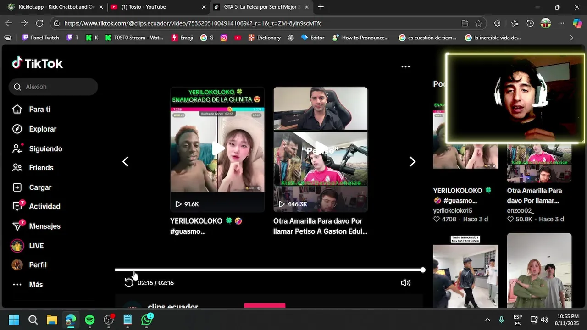Open Ismael enamorando video thumbnail
This screenshot has height=330, width=587.
[465, 270]
